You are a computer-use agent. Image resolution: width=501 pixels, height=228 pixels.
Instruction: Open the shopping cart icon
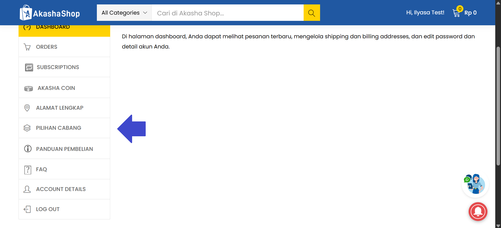(x=456, y=13)
